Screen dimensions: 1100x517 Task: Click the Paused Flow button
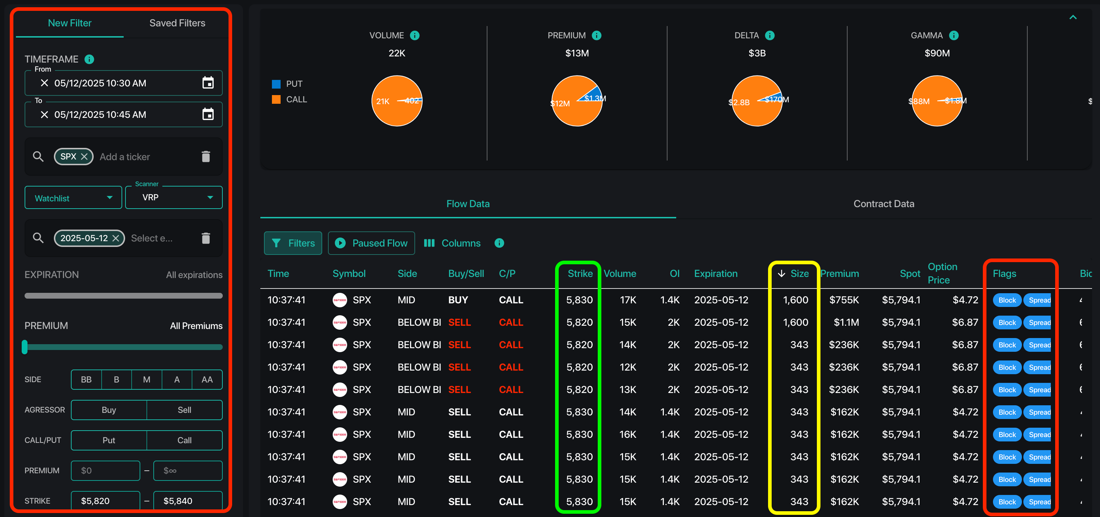(x=371, y=243)
